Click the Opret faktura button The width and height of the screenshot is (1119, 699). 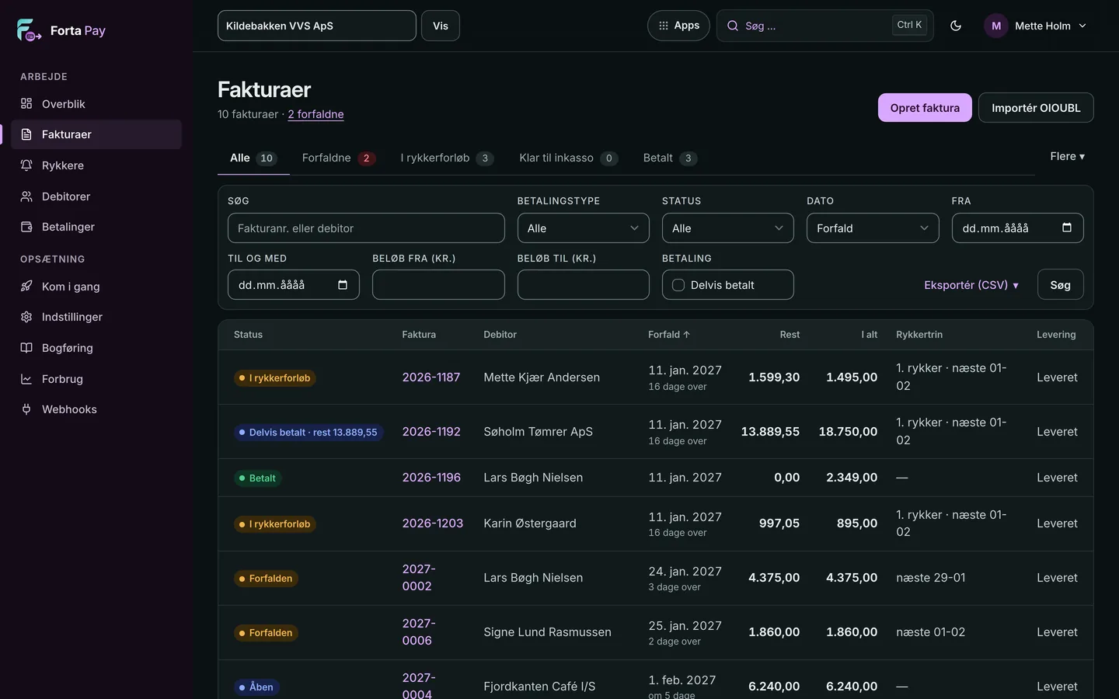click(925, 108)
